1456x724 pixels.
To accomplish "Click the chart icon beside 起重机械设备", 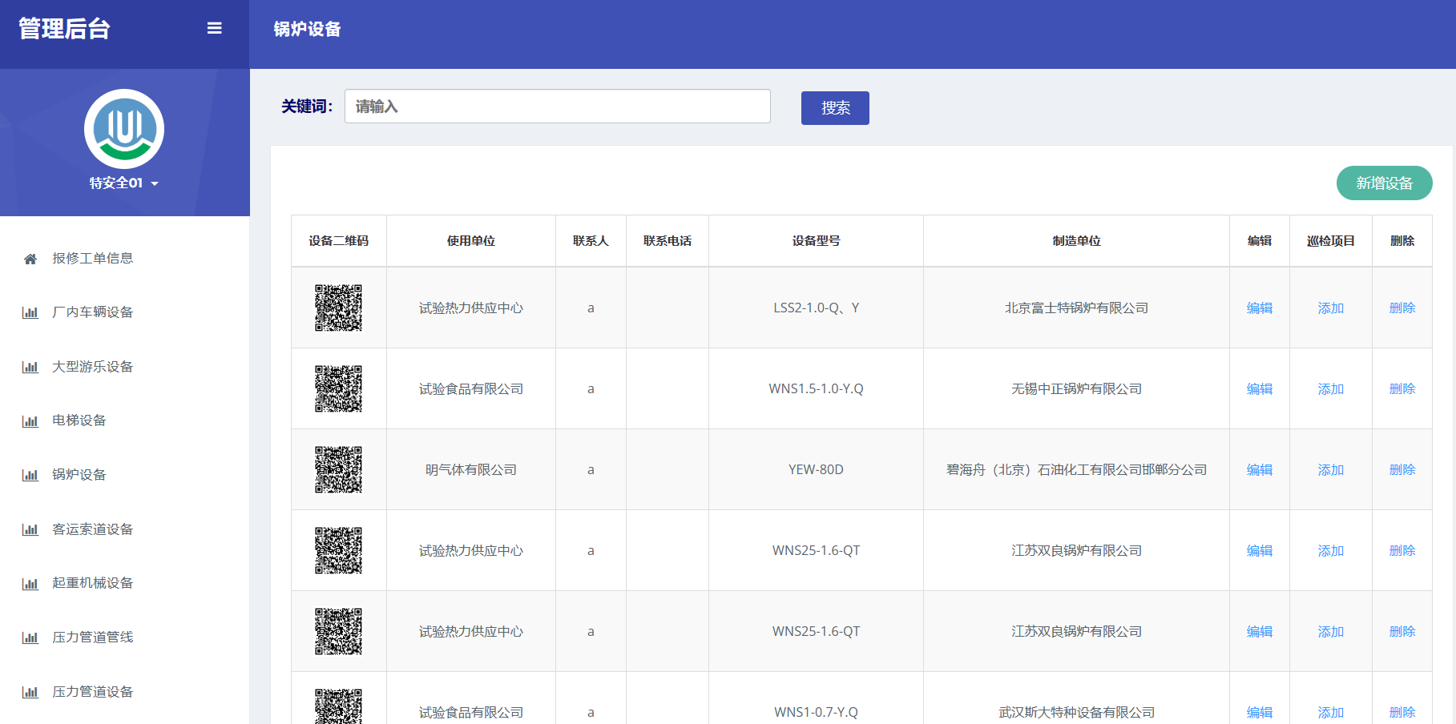I will [30, 583].
